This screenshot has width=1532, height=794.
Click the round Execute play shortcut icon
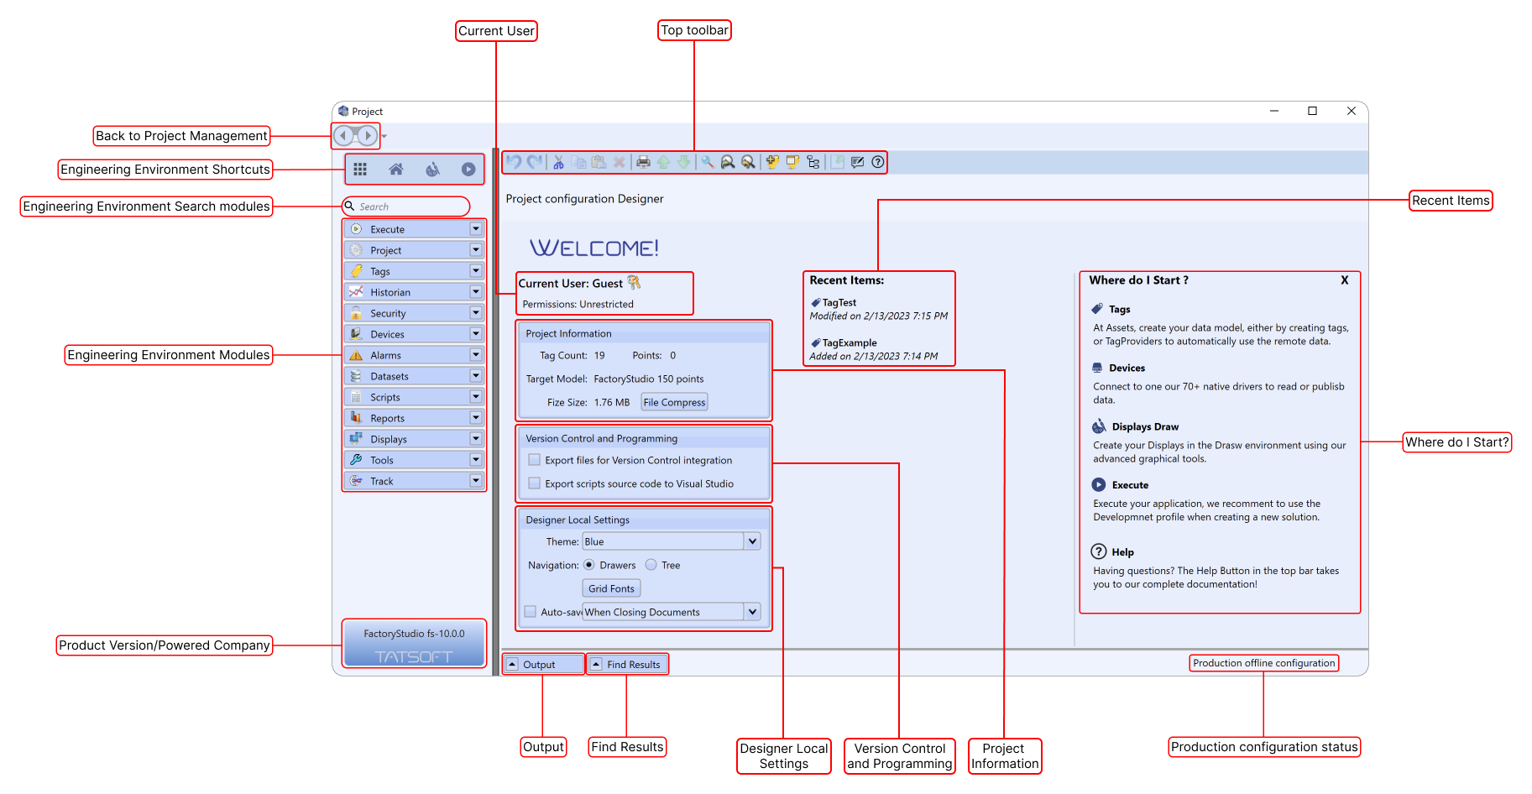[468, 170]
